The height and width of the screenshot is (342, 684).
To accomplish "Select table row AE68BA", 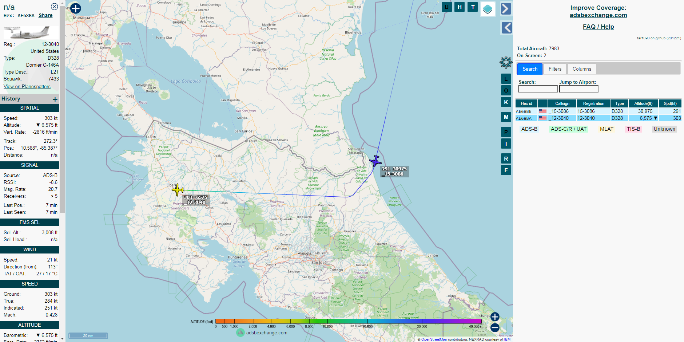I will click(x=598, y=118).
